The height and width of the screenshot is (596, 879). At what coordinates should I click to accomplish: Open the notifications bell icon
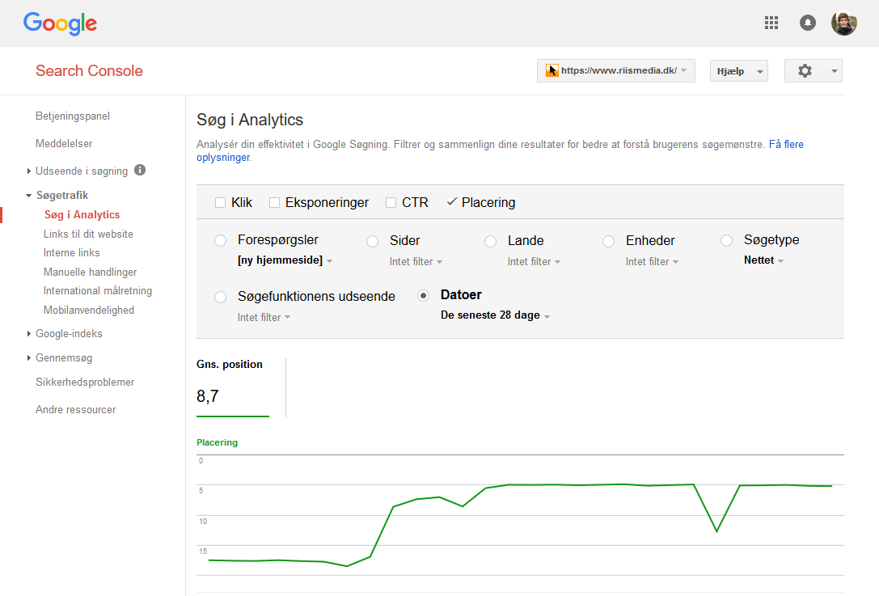tap(807, 23)
